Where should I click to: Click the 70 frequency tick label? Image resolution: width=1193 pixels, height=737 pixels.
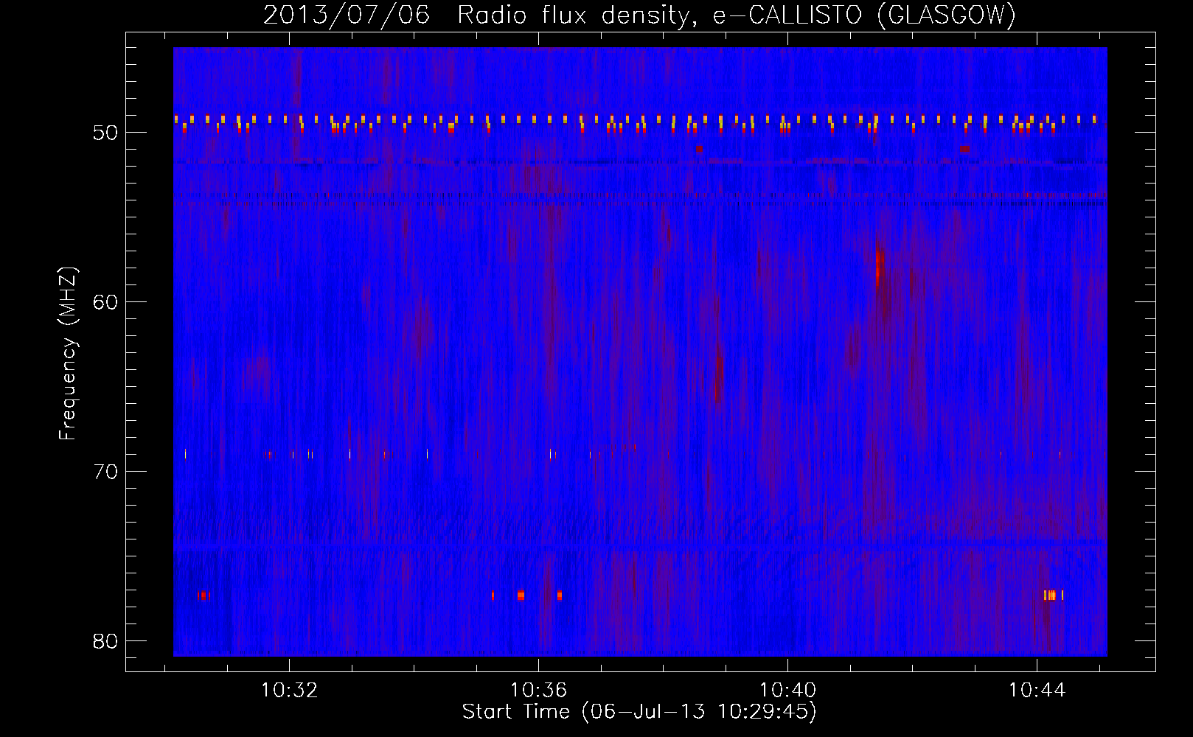[105, 472]
